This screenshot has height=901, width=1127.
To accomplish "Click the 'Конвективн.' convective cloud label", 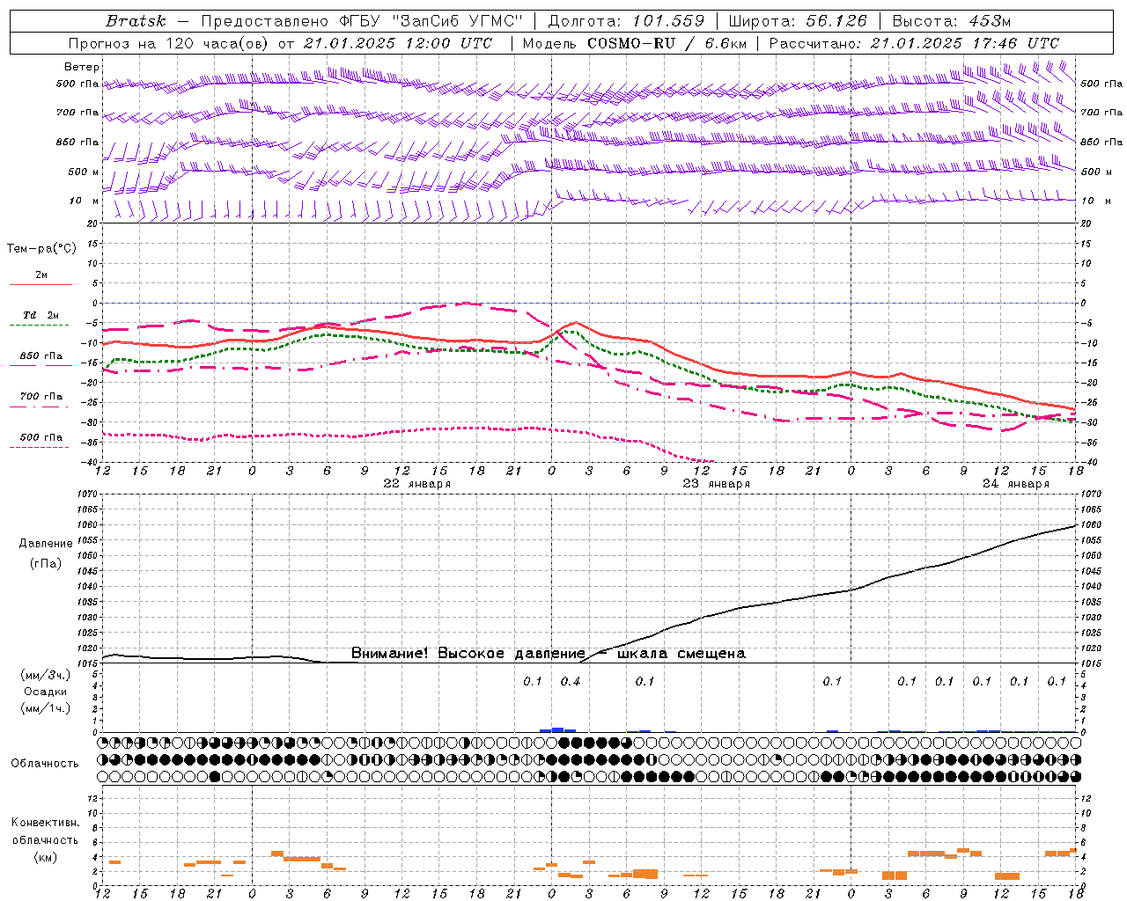I will tap(45, 823).
